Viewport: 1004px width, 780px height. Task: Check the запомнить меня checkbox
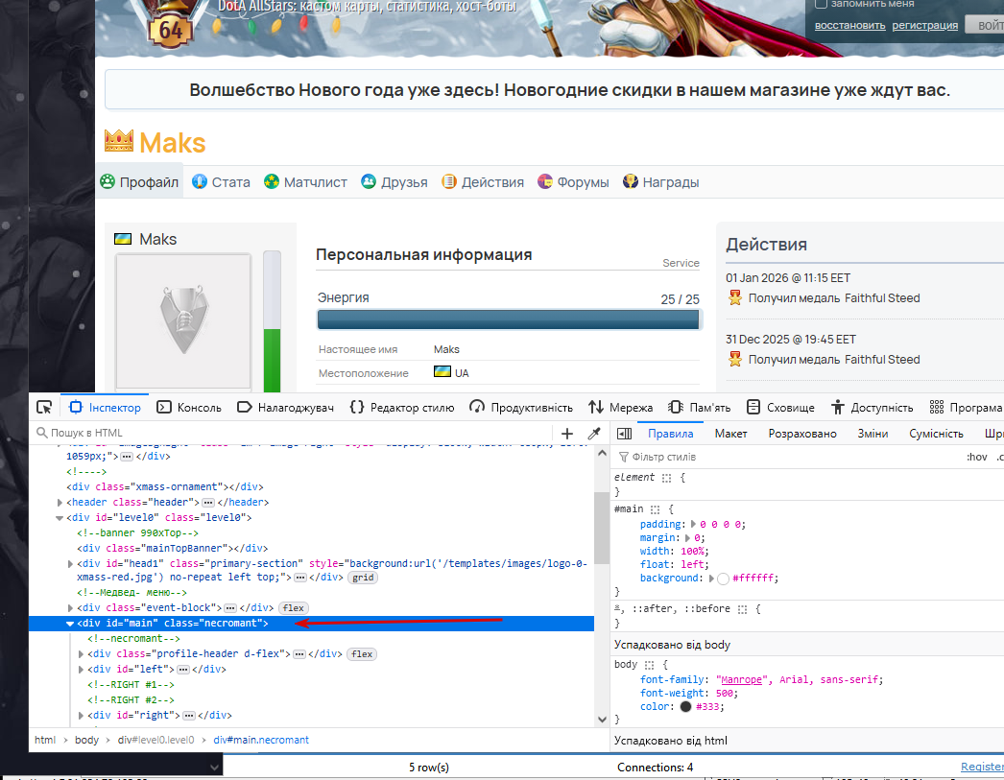(821, 4)
